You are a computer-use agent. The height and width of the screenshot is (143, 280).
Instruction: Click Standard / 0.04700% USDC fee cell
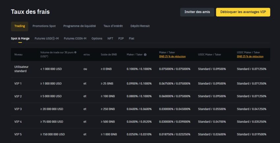coord(212,122)
